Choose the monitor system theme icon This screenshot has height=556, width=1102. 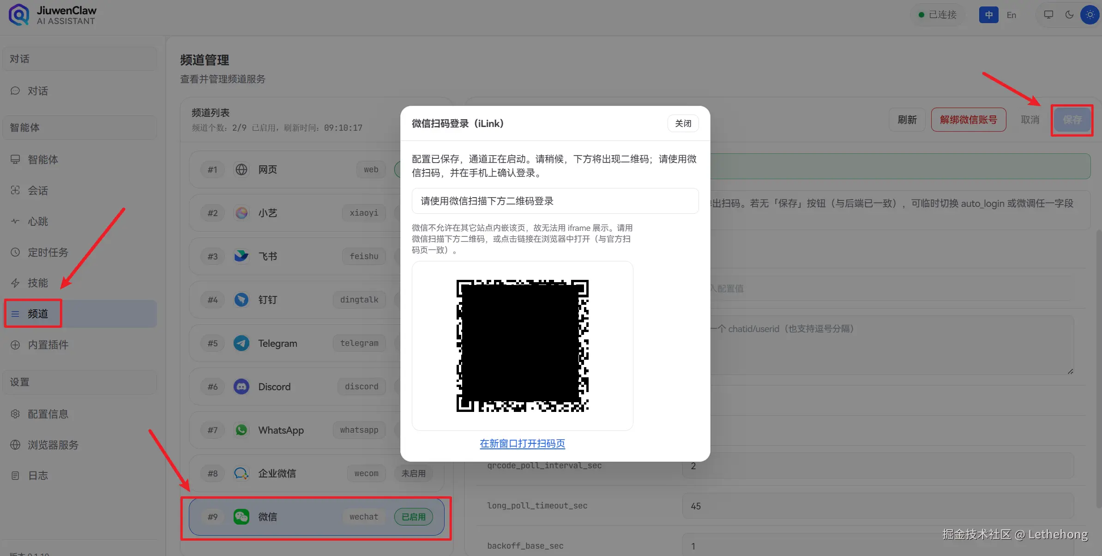tap(1048, 15)
